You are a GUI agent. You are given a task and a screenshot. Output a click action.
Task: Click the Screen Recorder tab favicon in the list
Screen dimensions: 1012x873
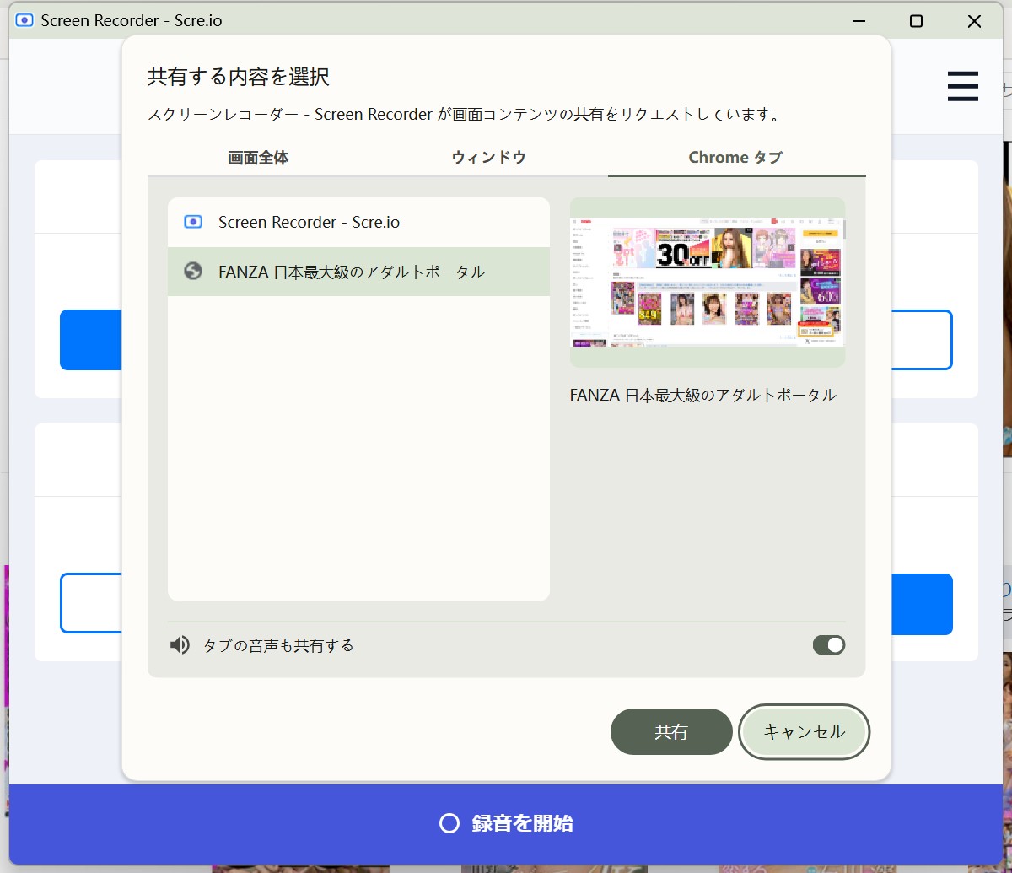point(193,223)
